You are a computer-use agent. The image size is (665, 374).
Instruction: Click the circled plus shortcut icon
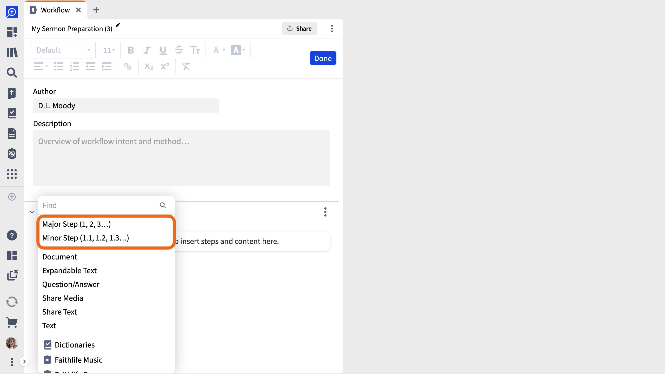coord(12,197)
